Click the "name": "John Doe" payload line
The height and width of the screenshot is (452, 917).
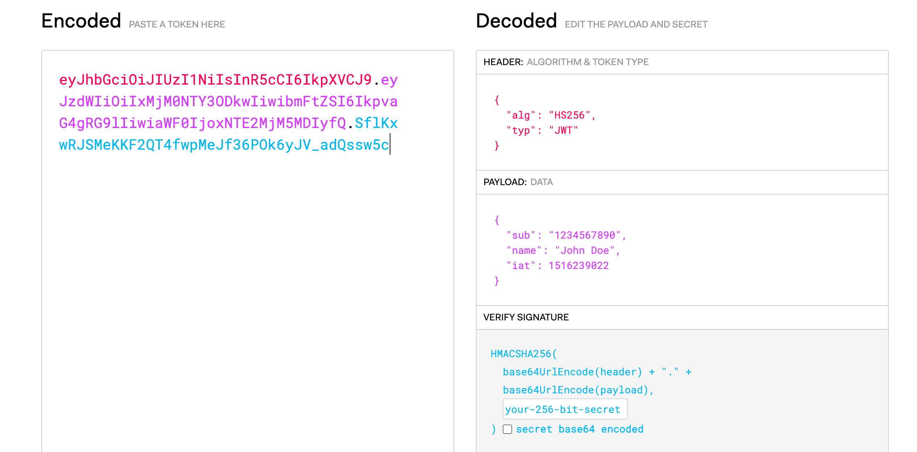563,251
